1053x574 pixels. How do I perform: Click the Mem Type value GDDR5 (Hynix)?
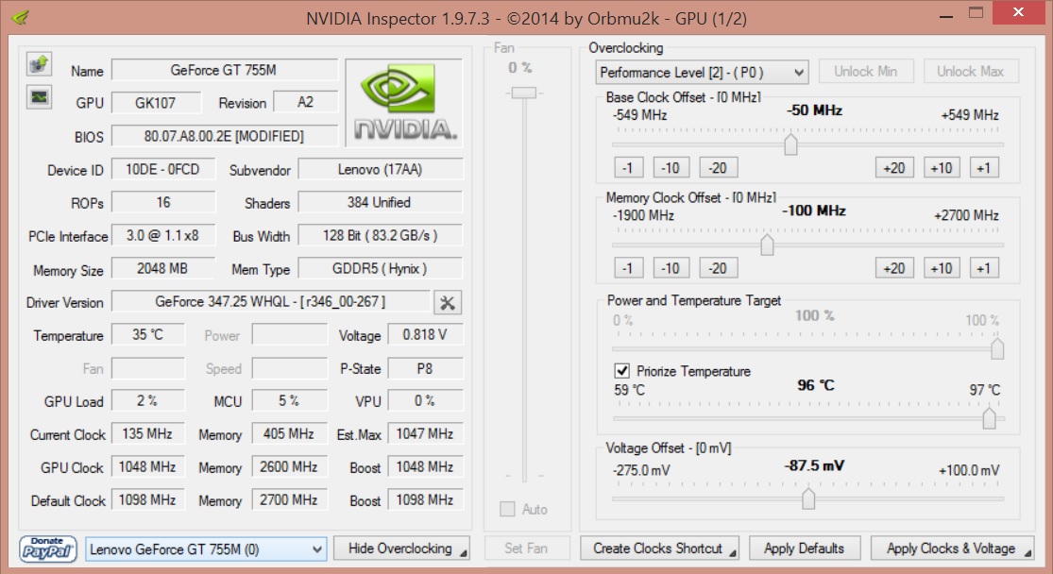click(x=380, y=268)
